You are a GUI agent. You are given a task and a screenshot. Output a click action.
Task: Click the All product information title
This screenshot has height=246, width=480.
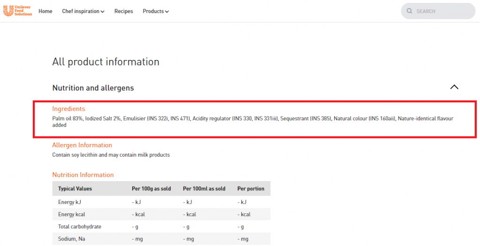pos(106,62)
